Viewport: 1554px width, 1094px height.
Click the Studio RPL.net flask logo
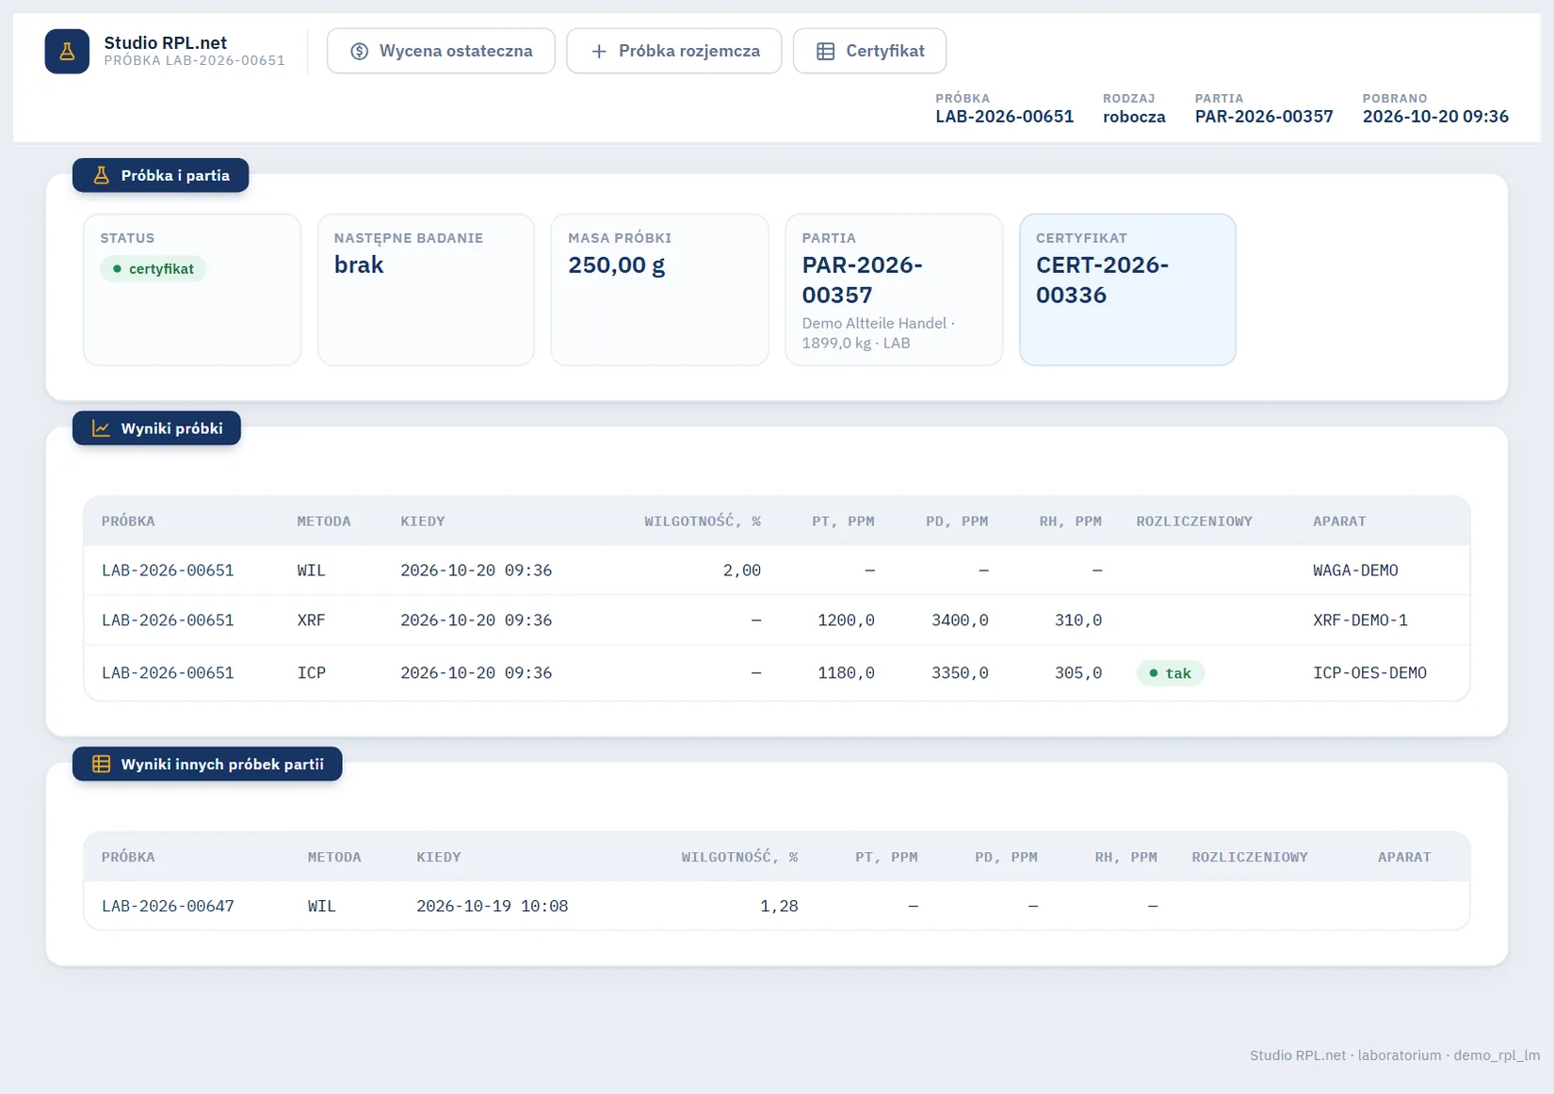(67, 51)
